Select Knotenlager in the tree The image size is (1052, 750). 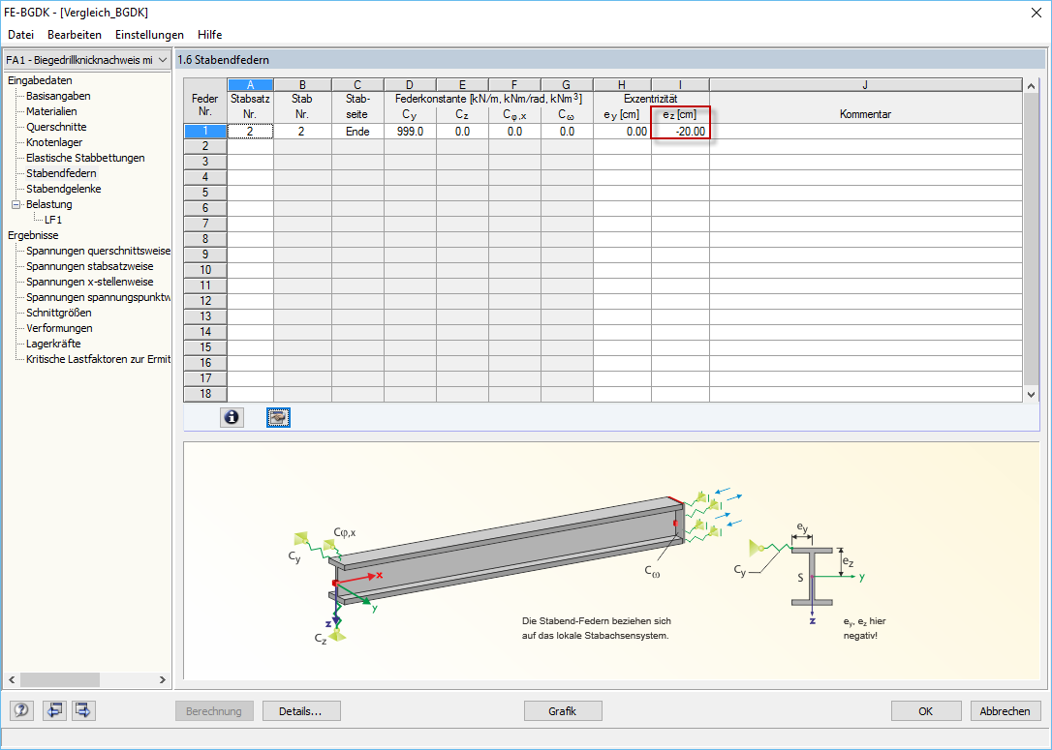54,142
